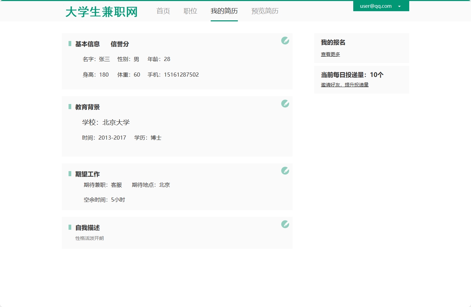
Task: Open the 查看更多 link under 我的报名
Action: 330,54
